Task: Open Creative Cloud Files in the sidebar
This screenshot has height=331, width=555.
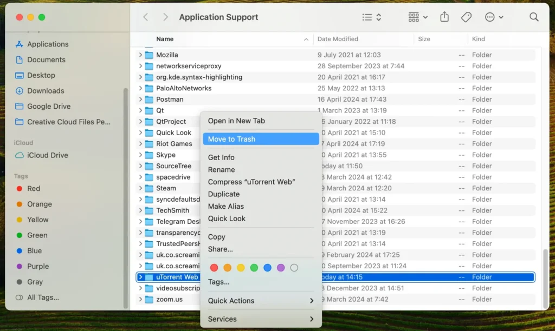Action: pyautogui.click(x=63, y=122)
